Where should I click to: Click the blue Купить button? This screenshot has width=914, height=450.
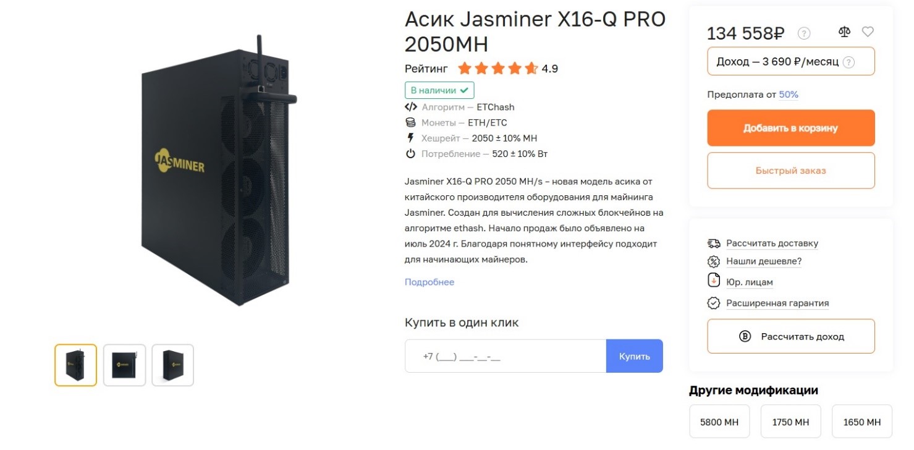(635, 356)
